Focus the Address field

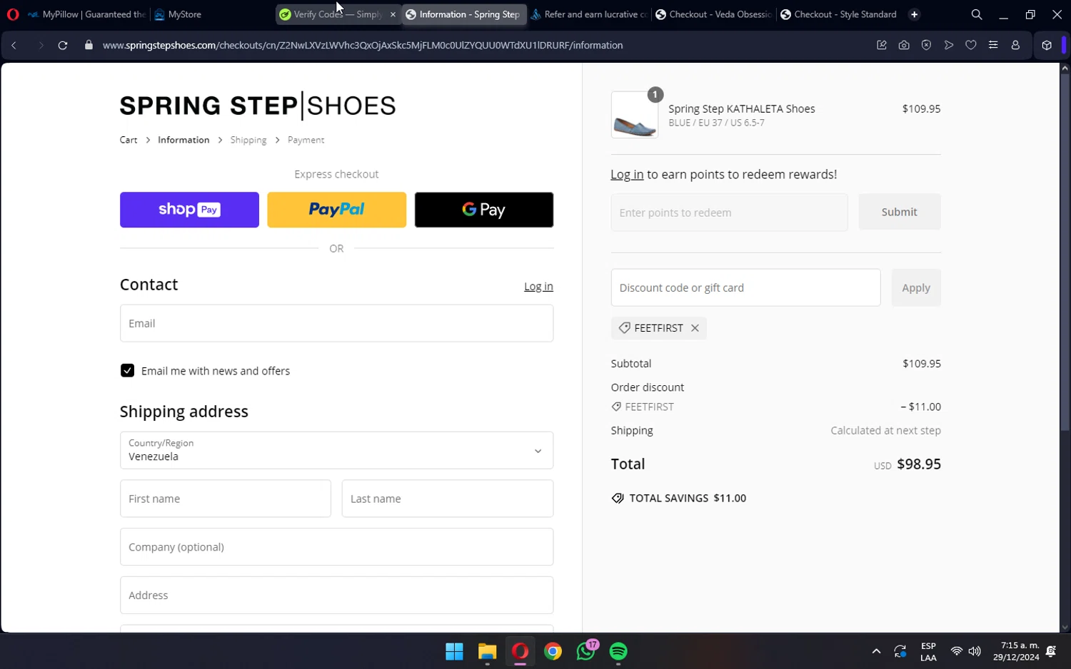click(336, 595)
